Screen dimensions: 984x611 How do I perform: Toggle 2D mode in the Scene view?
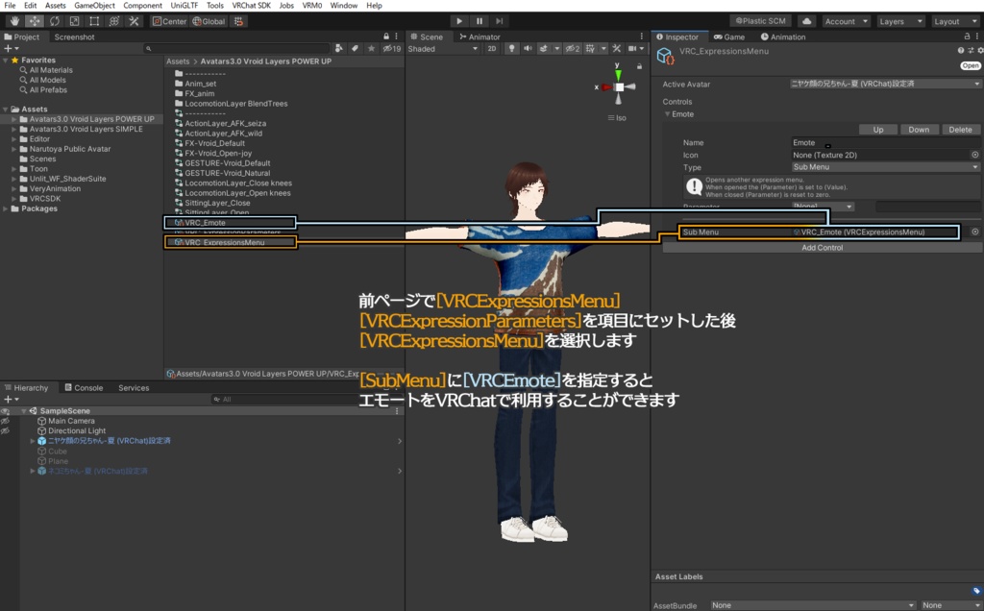[490, 50]
